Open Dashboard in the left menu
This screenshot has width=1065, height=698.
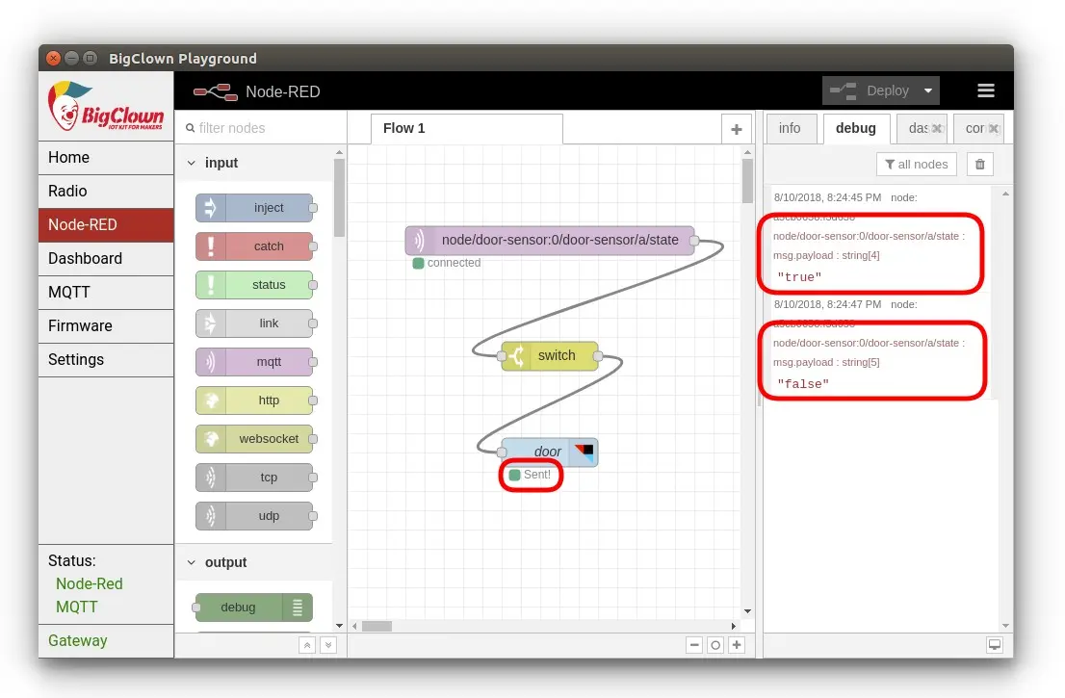[106, 259]
